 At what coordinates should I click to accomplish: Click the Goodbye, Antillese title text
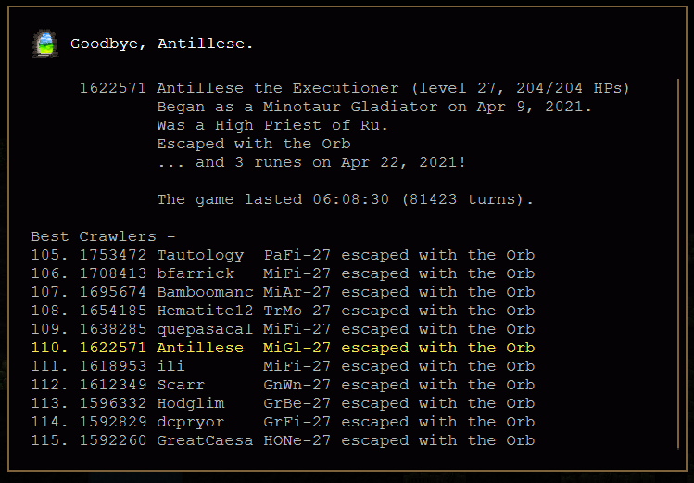161,44
